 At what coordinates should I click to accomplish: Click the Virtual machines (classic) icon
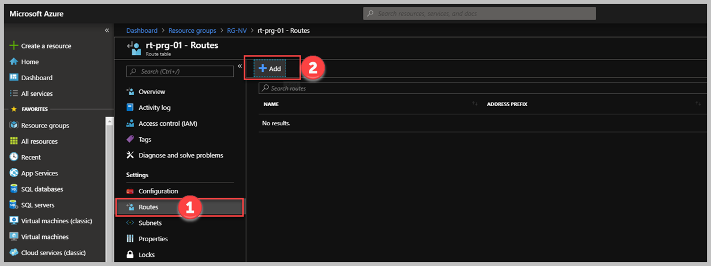pos(14,220)
